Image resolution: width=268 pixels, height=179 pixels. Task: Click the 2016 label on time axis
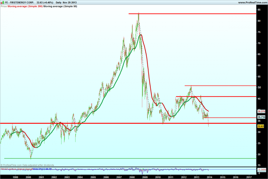(236, 177)
